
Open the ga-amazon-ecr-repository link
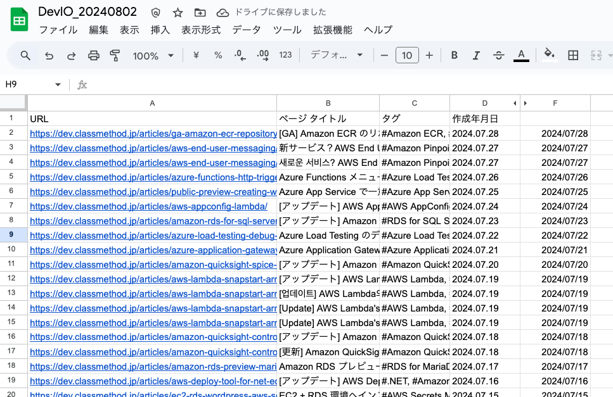[153, 134]
